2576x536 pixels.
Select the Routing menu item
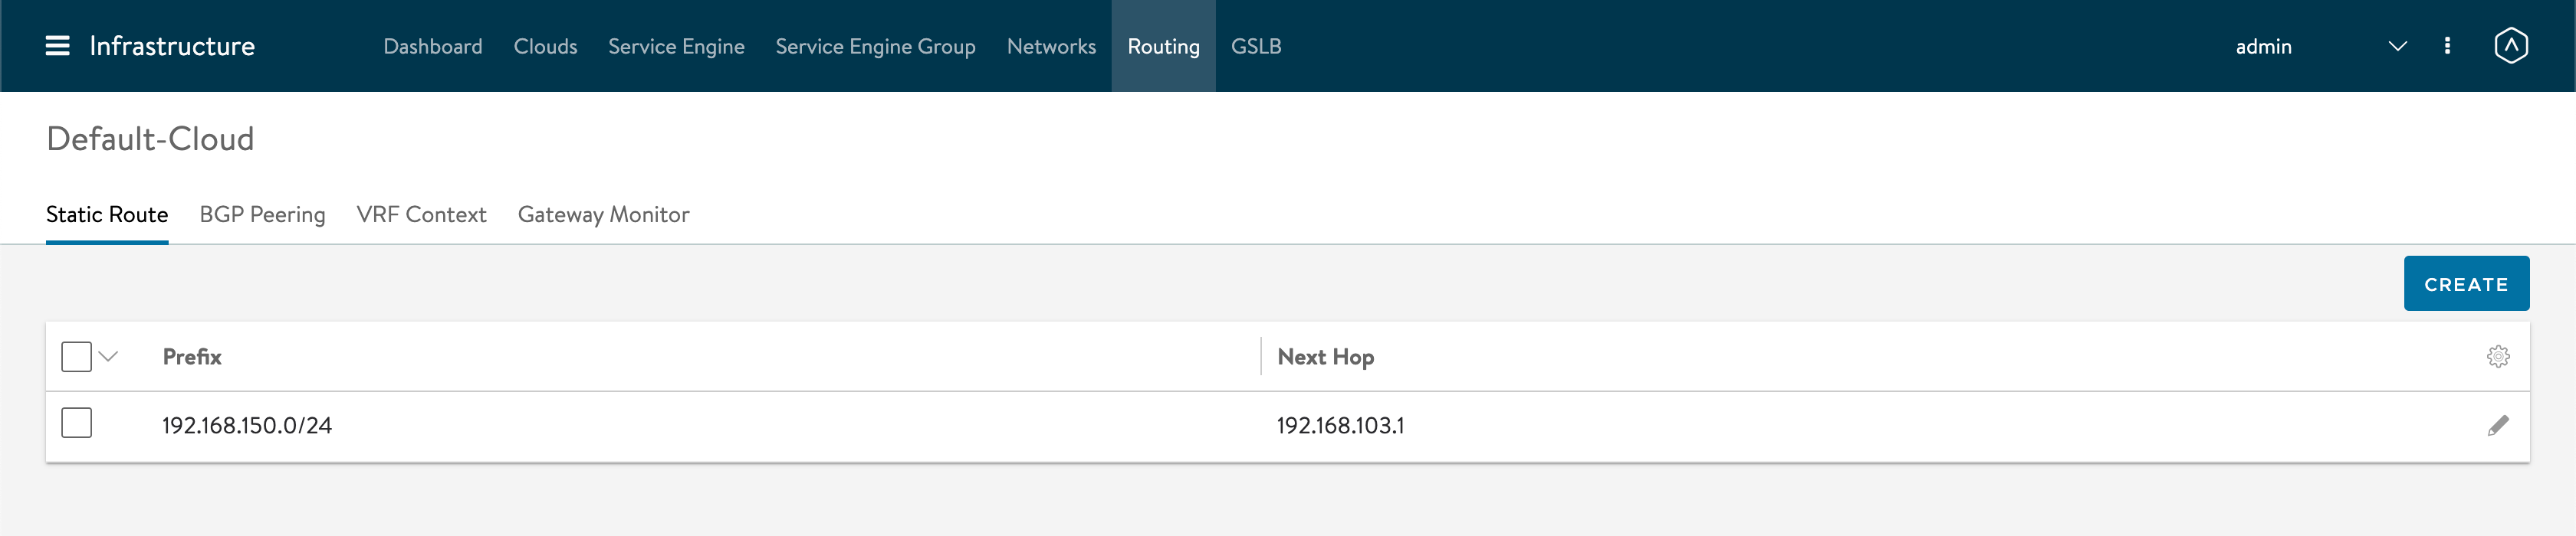tap(1163, 46)
